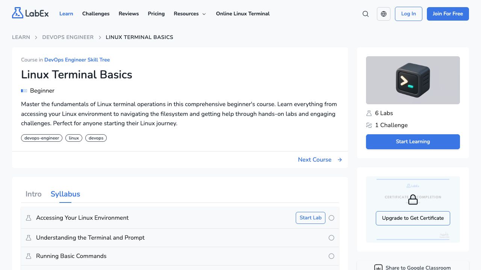Click the challenge icon beside 1 Challenge
The image size is (481, 270).
[369, 125]
